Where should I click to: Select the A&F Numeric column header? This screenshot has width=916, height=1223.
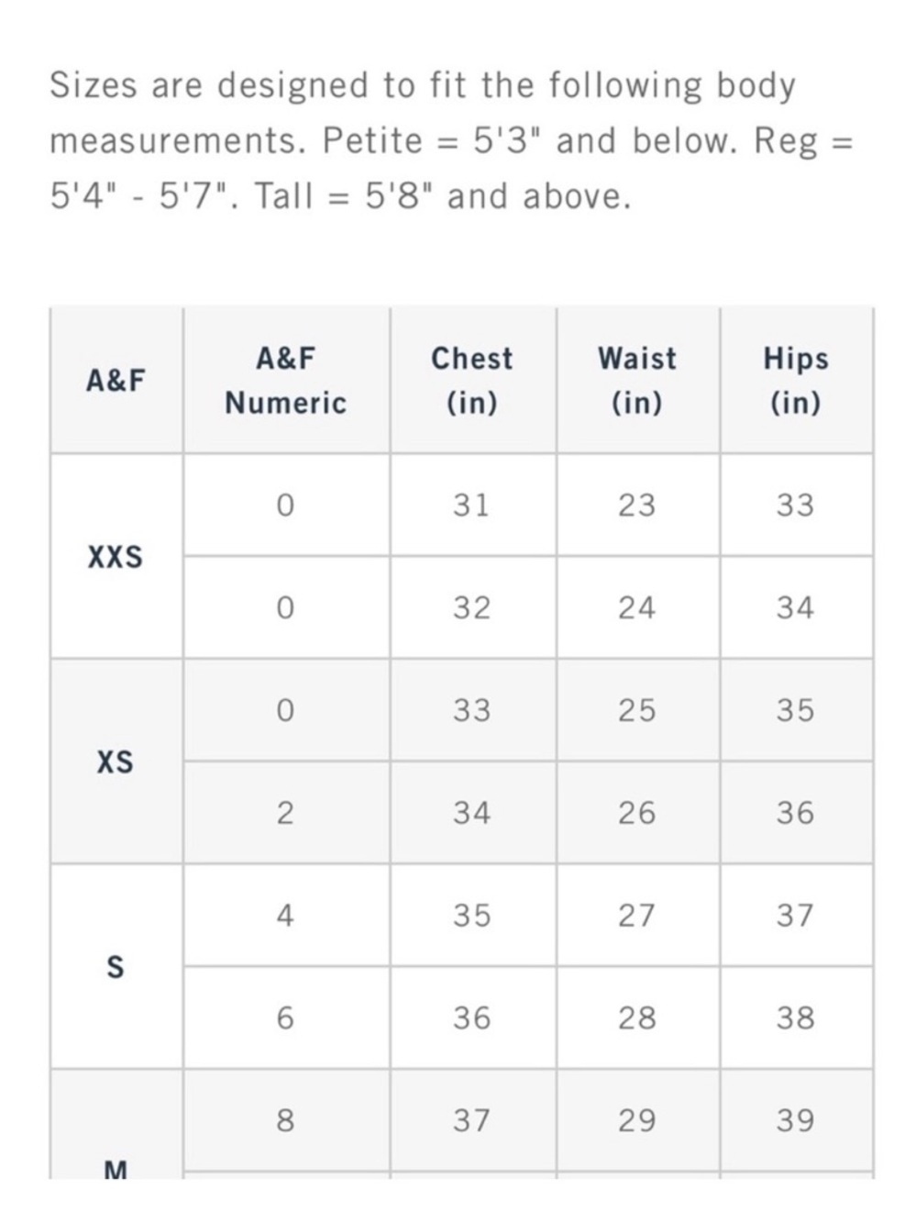[x=286, y=380]
